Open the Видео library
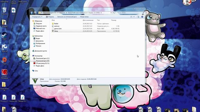Screen dimensions: 200x112 37,38
